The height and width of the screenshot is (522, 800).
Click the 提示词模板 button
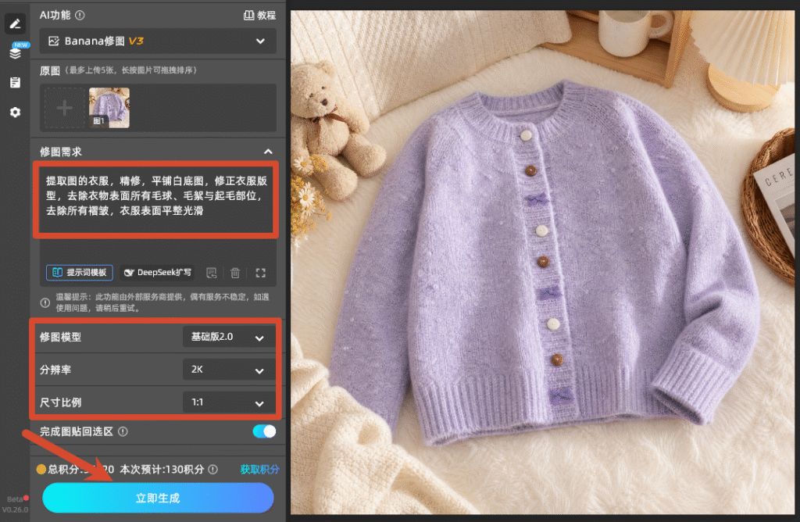[80, 273]
